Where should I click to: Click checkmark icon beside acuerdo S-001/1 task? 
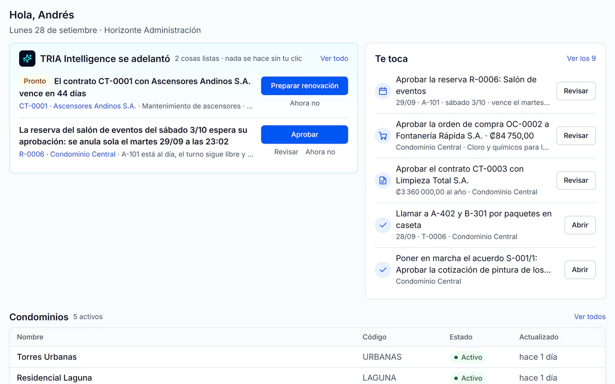pyautogui.click(x=383, y=270)
